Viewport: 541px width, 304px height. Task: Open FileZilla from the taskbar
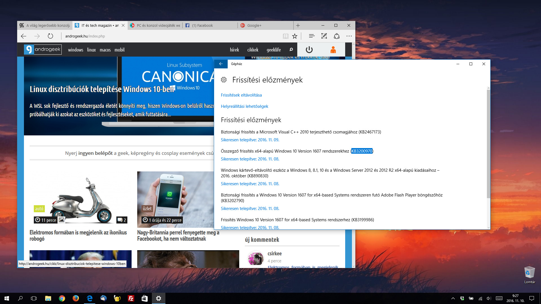pos(131,298)
